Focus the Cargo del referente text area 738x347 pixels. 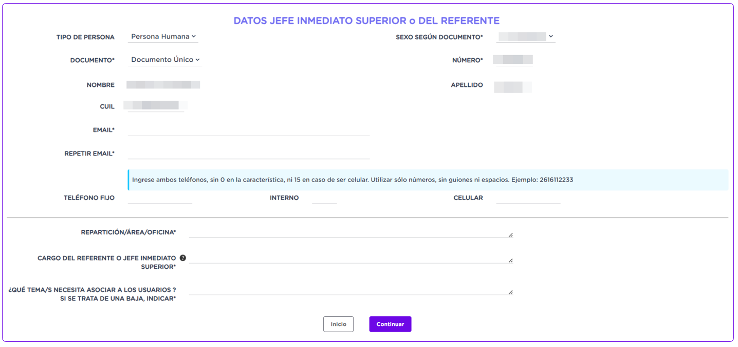coord(351,258)
